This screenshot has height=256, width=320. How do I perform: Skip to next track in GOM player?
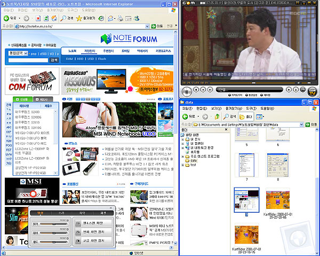[210, 90]
